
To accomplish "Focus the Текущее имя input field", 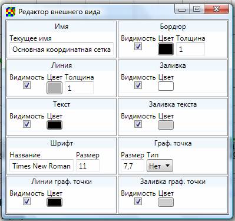I will (61, 49).
